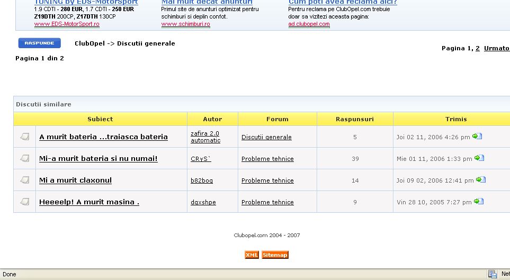Visit www.EDS-MotorSport.ro ad link
This screenshot has height=280, width=510.
point(67,24)
